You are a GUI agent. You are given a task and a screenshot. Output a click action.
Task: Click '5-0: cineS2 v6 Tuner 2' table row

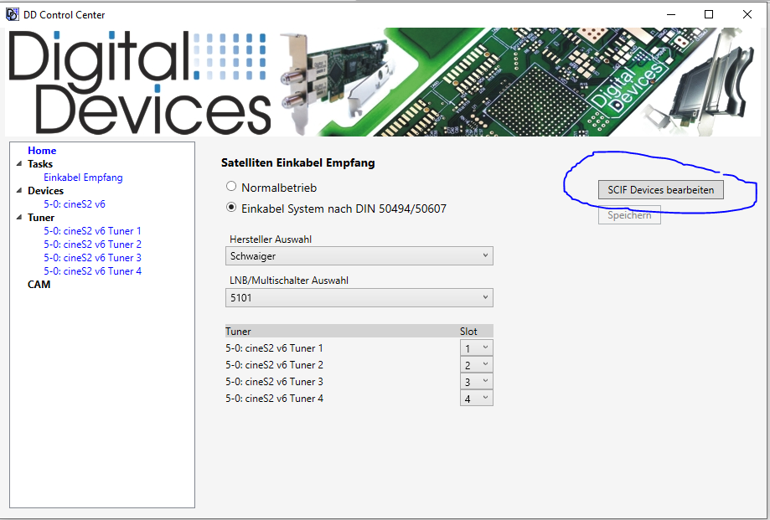(359, 364)
